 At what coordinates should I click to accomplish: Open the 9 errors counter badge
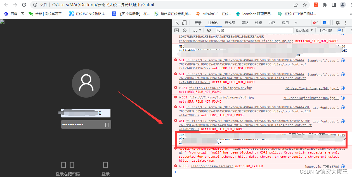316,23
